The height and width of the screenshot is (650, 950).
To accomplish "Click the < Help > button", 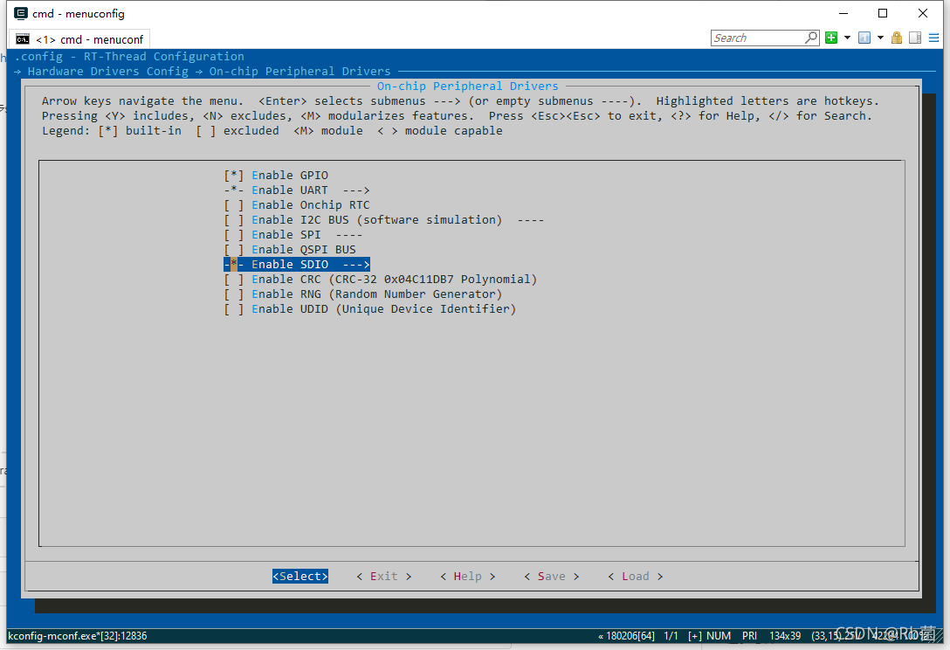I will click(x=468, y=576).
